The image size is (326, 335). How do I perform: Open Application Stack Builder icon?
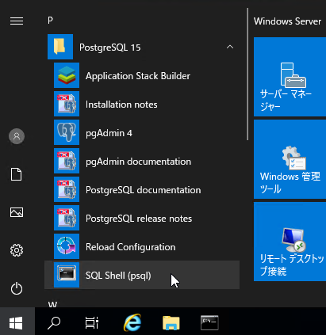[x=67, y=75]
